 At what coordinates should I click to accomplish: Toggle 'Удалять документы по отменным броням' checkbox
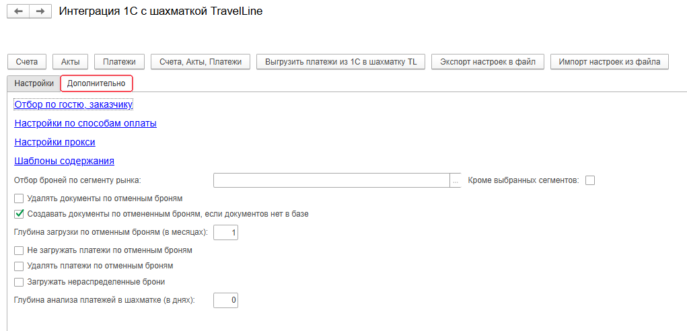[19, 198]
